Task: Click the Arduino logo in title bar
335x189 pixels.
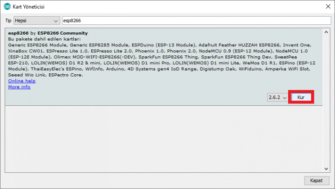Action: [6, 7]
